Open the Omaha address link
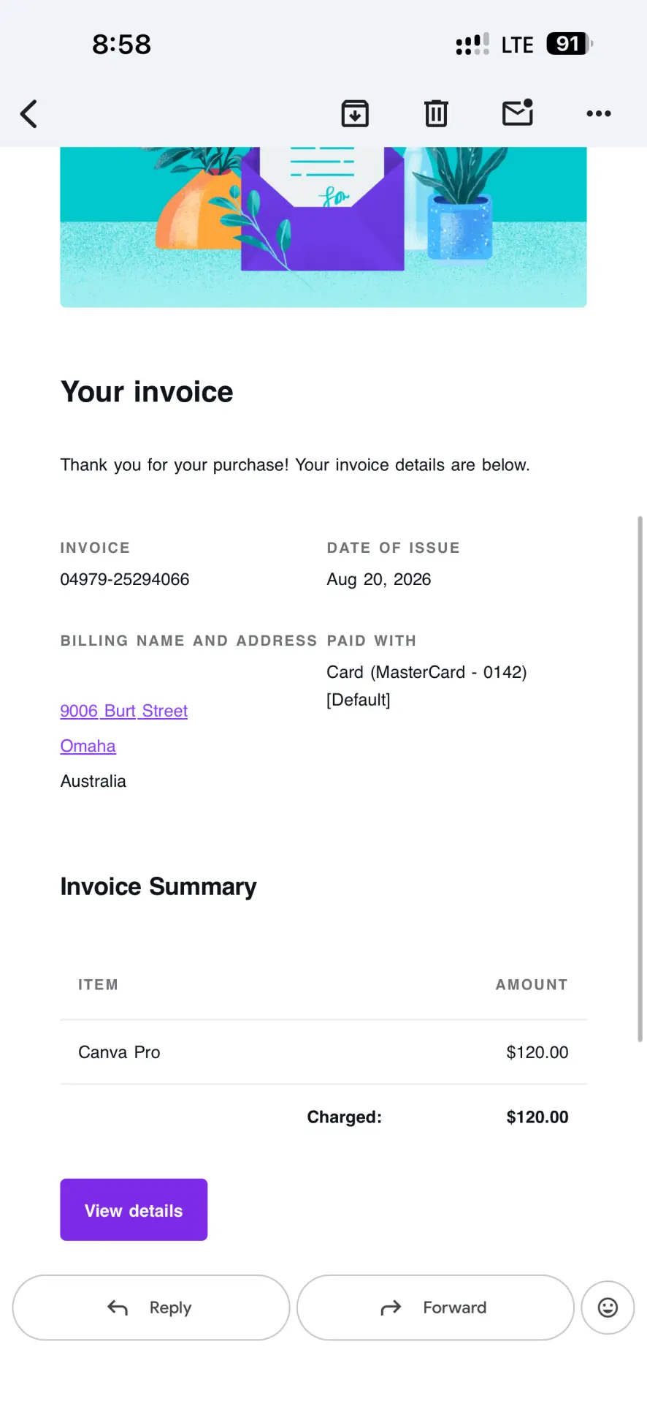This screenshot has height=1404, width=647. [x=88, y=746]
